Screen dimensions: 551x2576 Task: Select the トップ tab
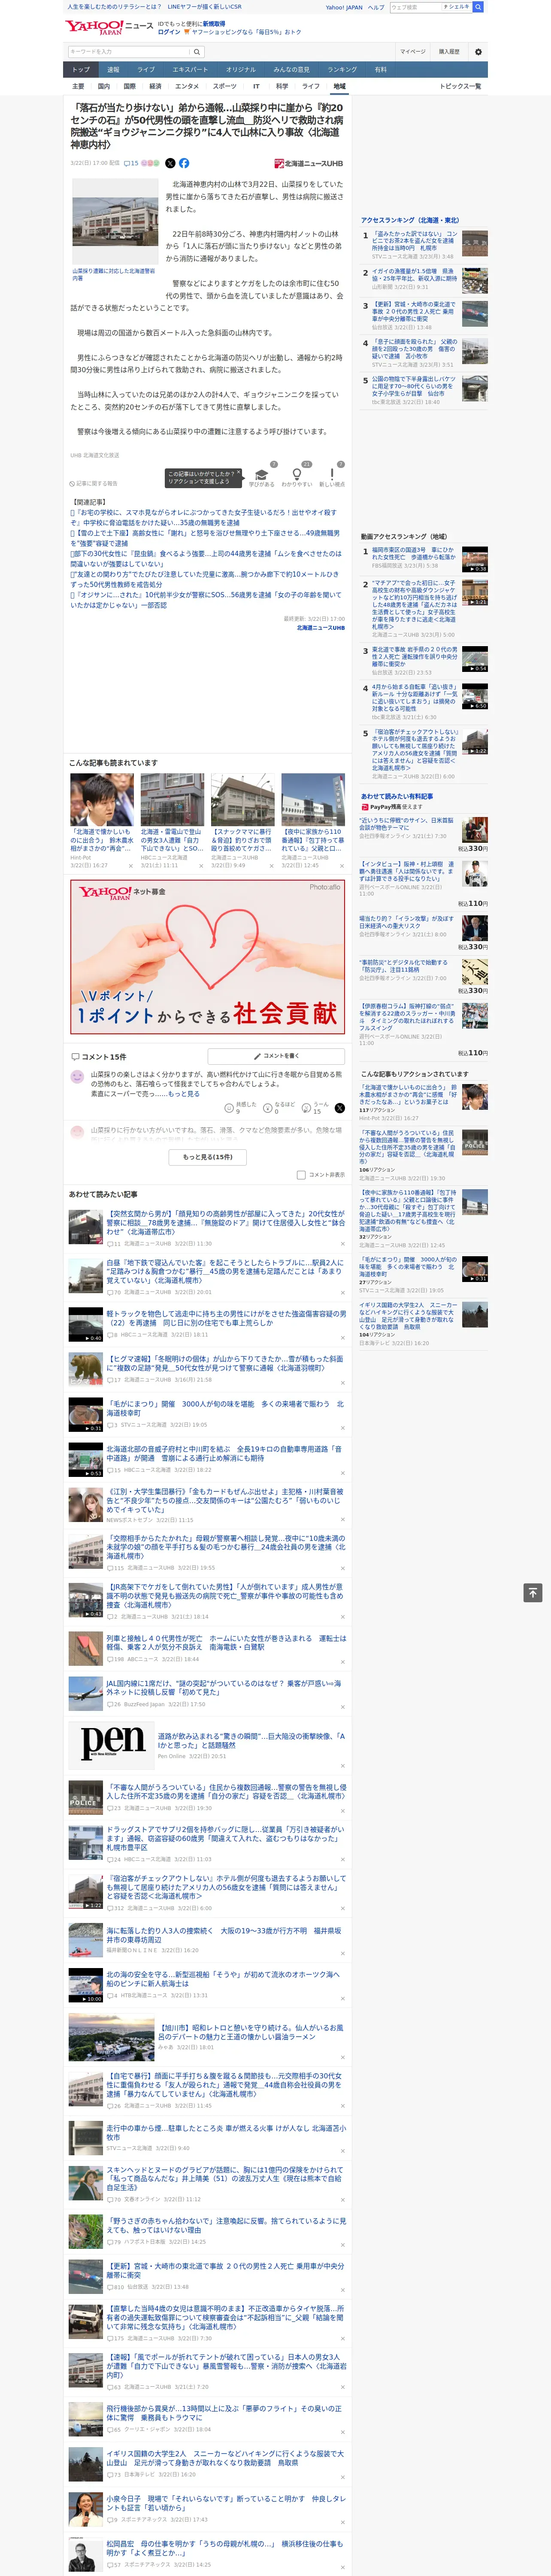click(x=81, y=70)
